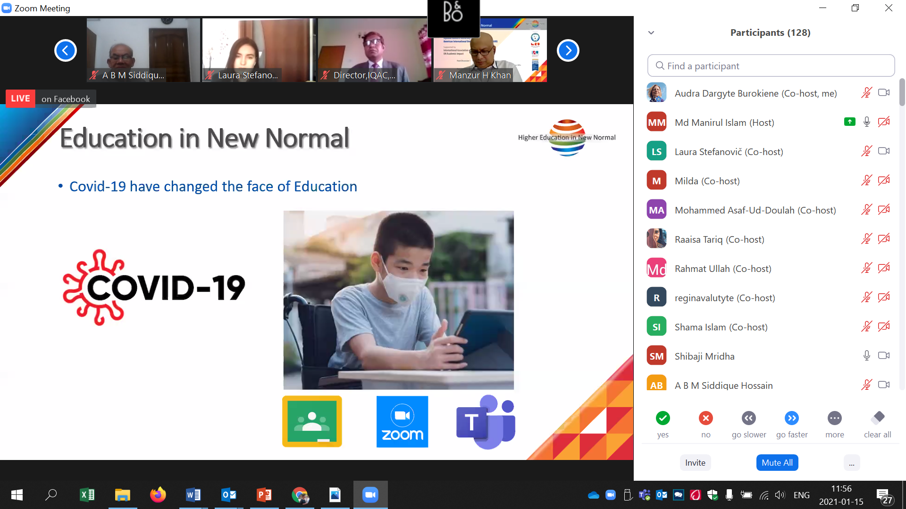The height and width of the screenshot is (509, 906).
Task: Click the Zoom taskbar icon
Action: (x=370, y=495)
